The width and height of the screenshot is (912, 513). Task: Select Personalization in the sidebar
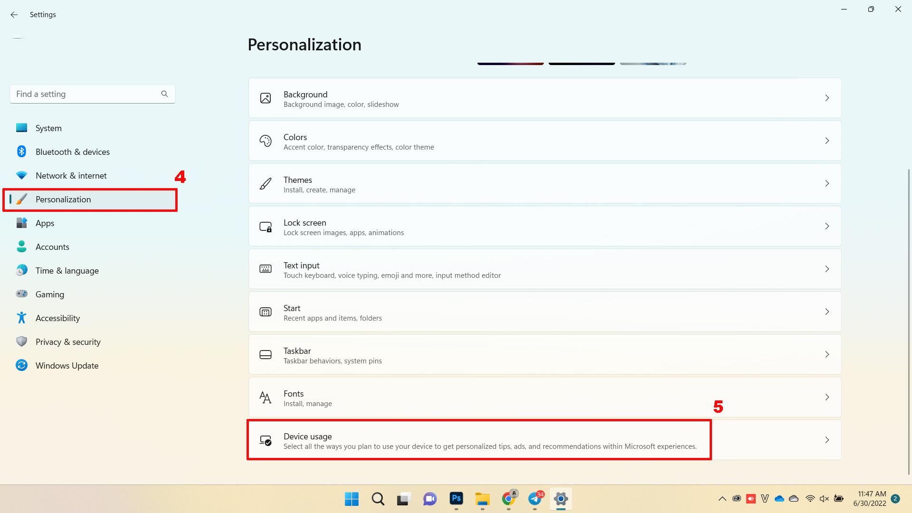[x=92, y=199]
